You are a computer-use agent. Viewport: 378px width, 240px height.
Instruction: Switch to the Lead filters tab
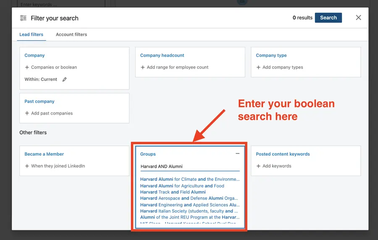tap(31, 34)
